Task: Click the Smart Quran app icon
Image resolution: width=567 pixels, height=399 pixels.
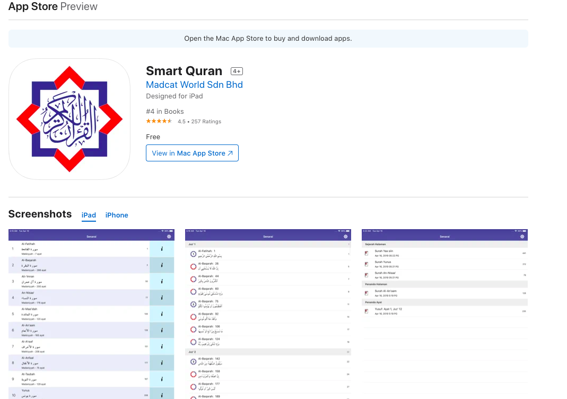Action: pos(69,119)
